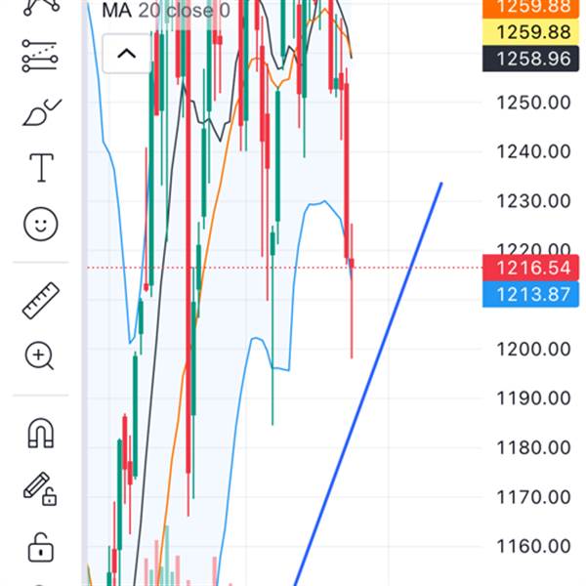Collapse indicator legend with chevron button
Image resolution: width=586 pixels, height=586 pixels.
pos(126,54)
